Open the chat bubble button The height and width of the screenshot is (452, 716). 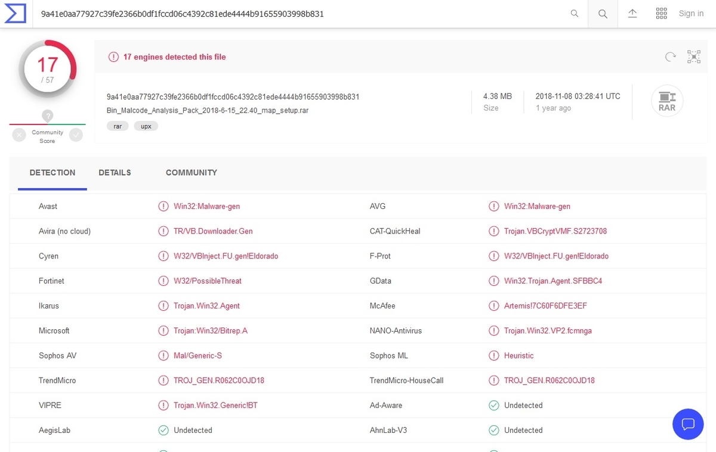688,424
